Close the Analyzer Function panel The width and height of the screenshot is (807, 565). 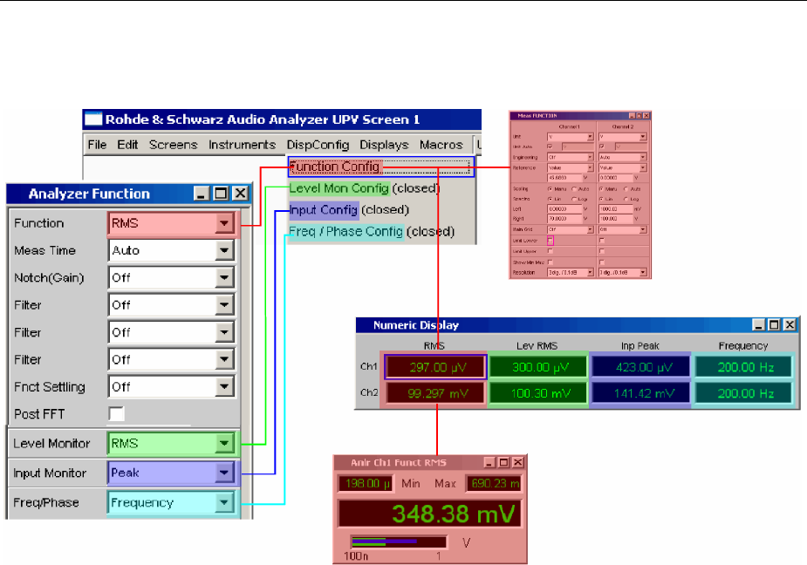240,194
